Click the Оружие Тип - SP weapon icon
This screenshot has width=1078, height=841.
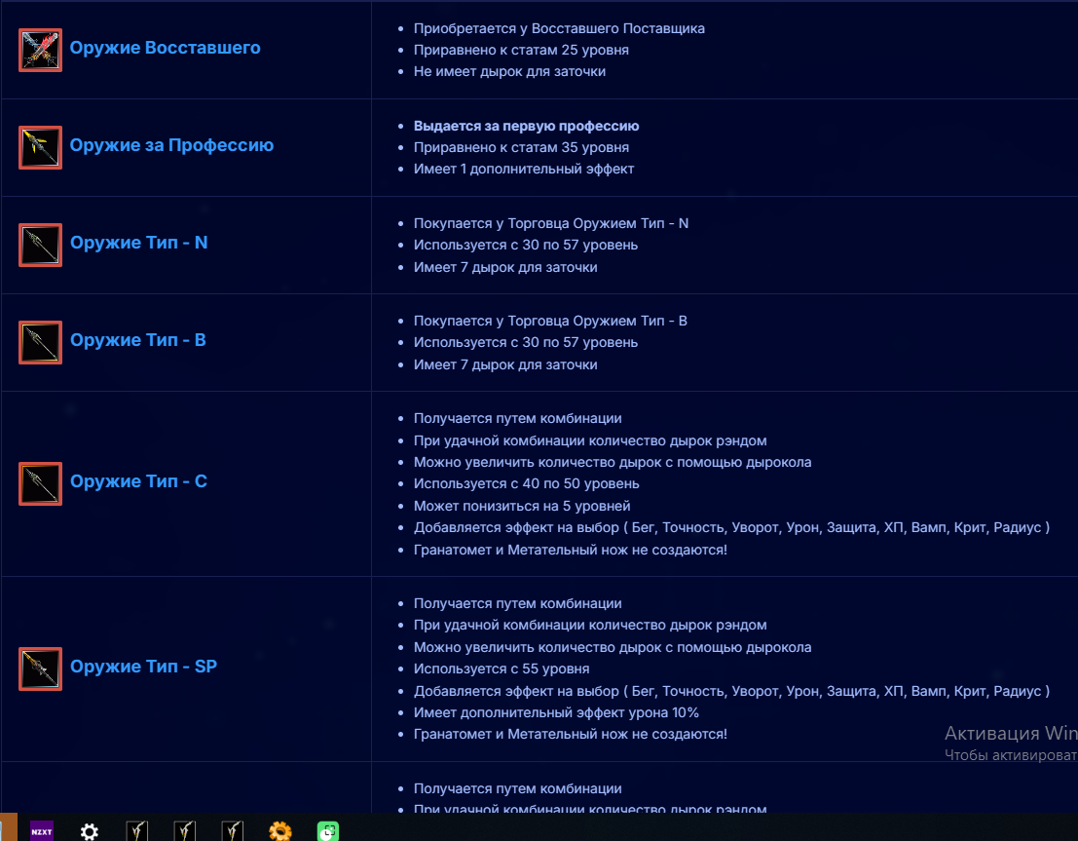coord(41,669)
